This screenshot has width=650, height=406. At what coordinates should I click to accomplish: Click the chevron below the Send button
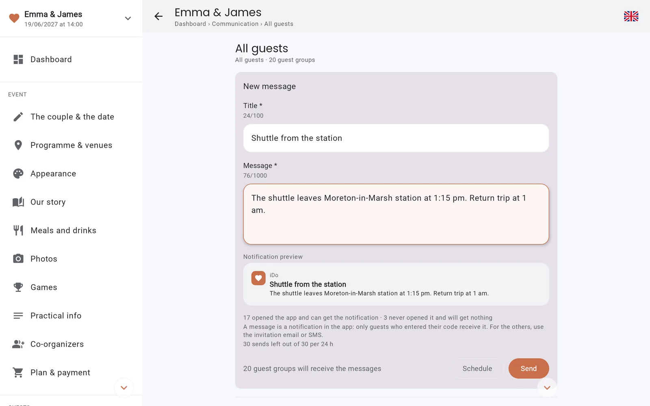[x=547, y=388]
